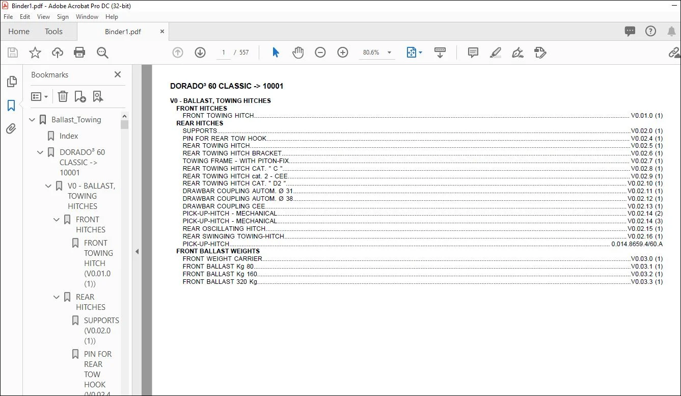
Task: Activate the hand pan tool
Action: pos(298,52)
